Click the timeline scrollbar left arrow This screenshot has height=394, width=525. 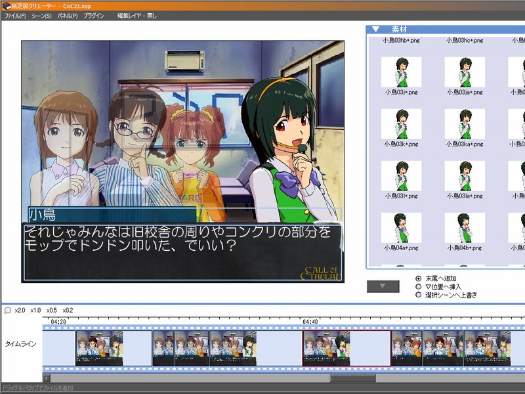[x=47, y=378]
